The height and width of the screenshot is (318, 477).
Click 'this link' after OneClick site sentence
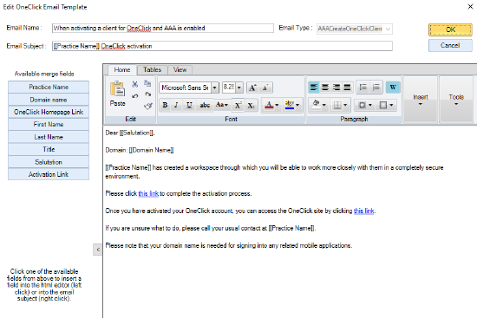[364, 211]
